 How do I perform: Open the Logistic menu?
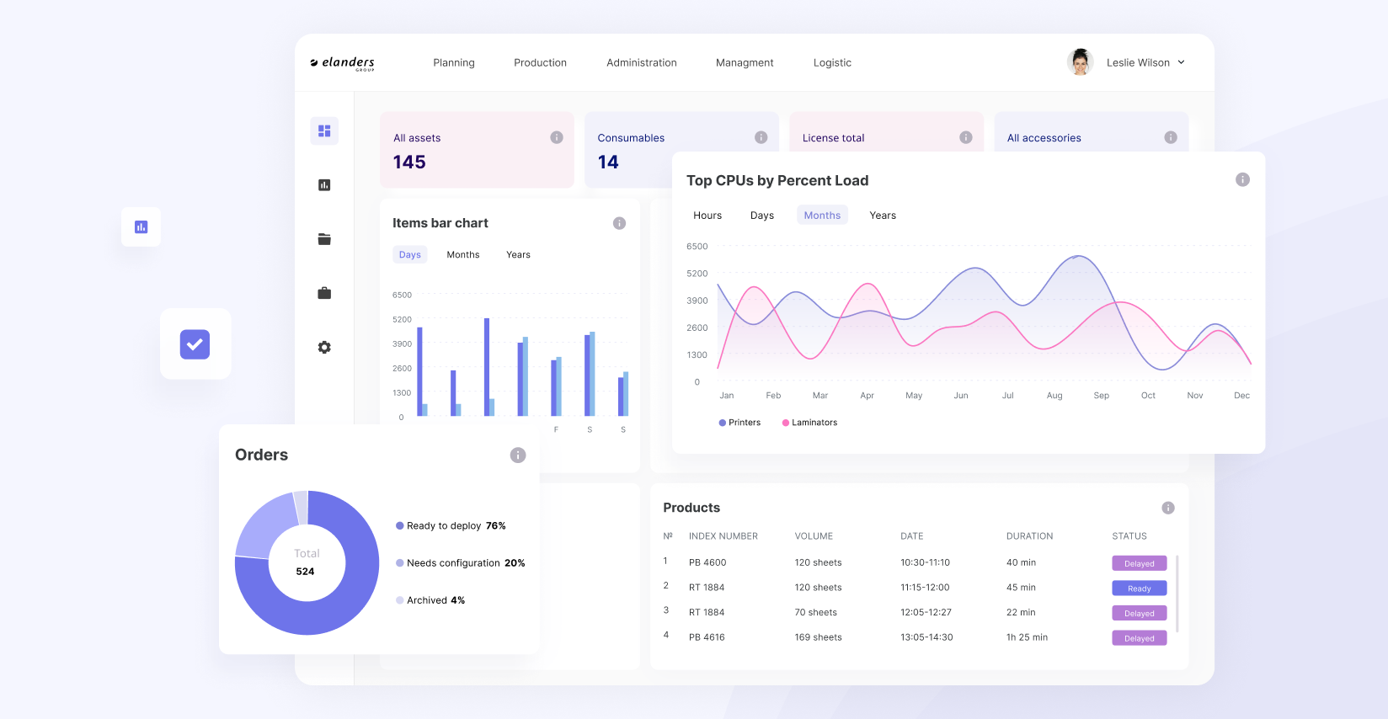tap(832, 63)
